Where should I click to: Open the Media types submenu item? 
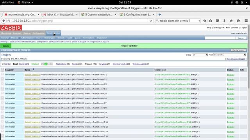tap(50, 38)
